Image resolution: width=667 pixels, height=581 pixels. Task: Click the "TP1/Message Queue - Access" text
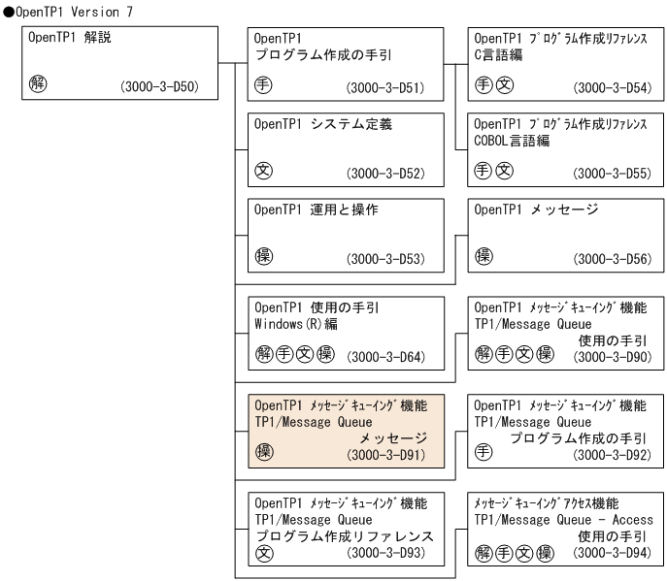[564, 520]
